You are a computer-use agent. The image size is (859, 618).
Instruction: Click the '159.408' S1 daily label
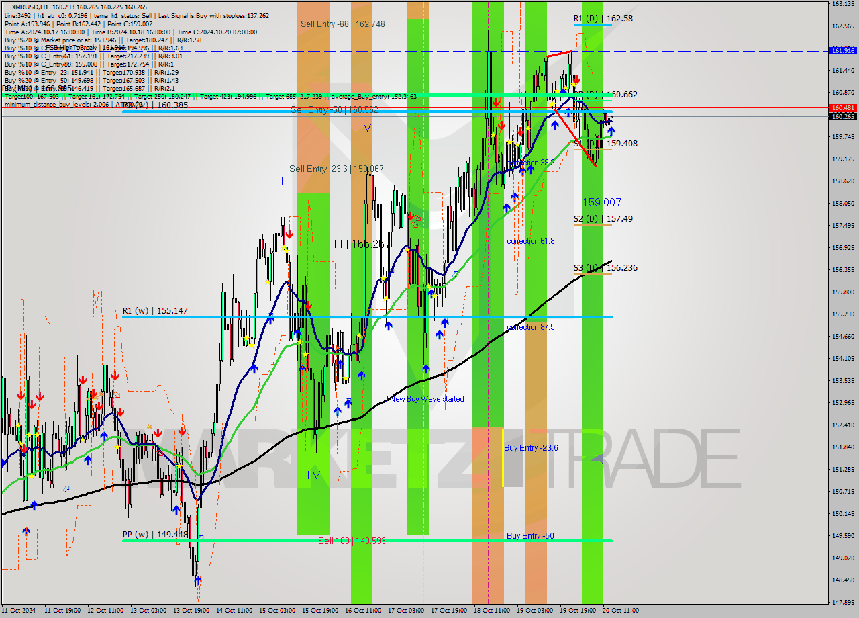click(x=621, y=144)
